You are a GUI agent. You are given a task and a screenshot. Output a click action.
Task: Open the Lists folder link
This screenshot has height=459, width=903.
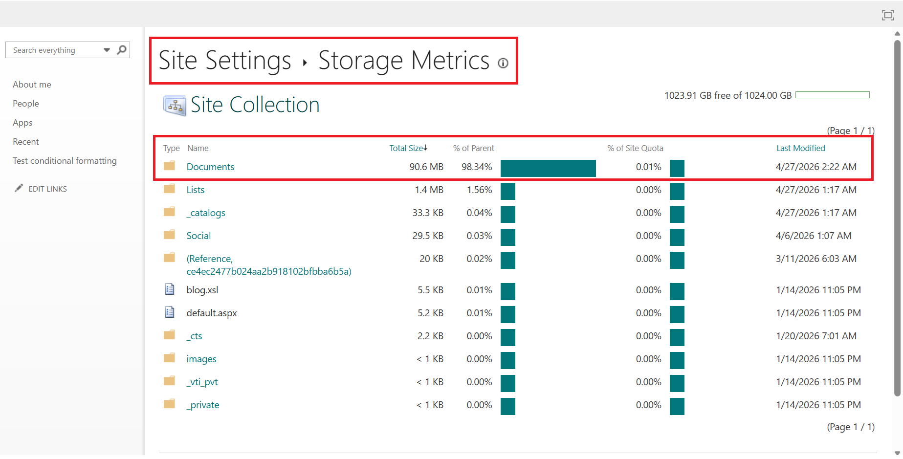tap(196, 190)
